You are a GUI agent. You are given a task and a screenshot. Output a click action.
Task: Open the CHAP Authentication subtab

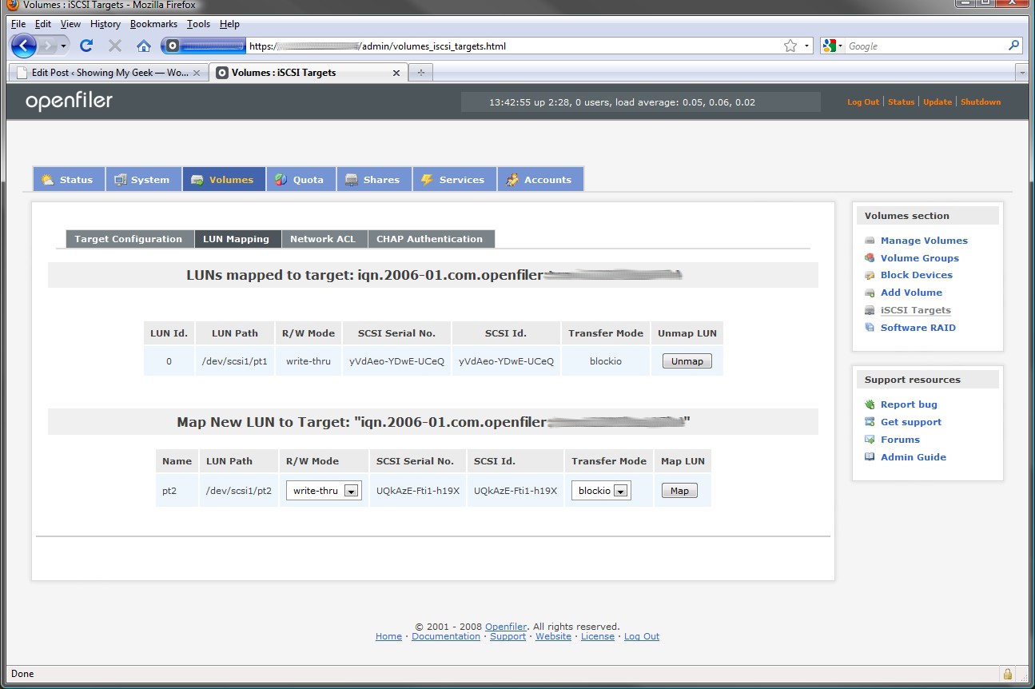point(430,239)
